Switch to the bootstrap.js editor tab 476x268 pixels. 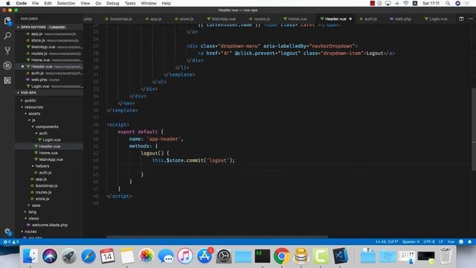click(119, 19)
